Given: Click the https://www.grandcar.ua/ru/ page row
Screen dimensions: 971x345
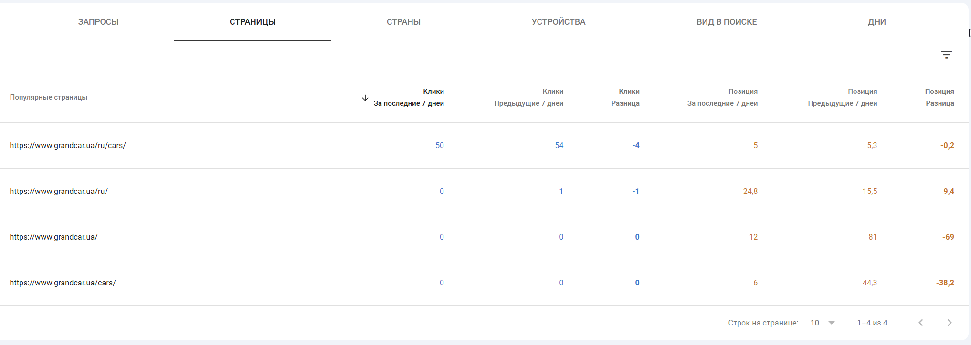Looking at the screenshot, I should [59, 192].
